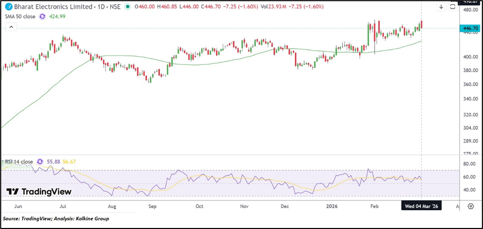Open chart settings gear in bottom corner
This screenshot has height=229, width=483.
(x=470, y=205)
